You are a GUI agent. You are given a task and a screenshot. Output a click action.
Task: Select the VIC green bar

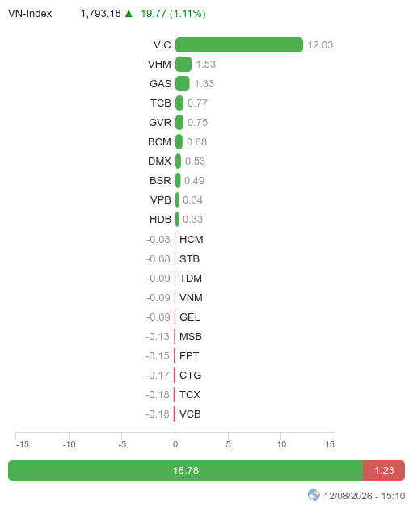point(239,44)
